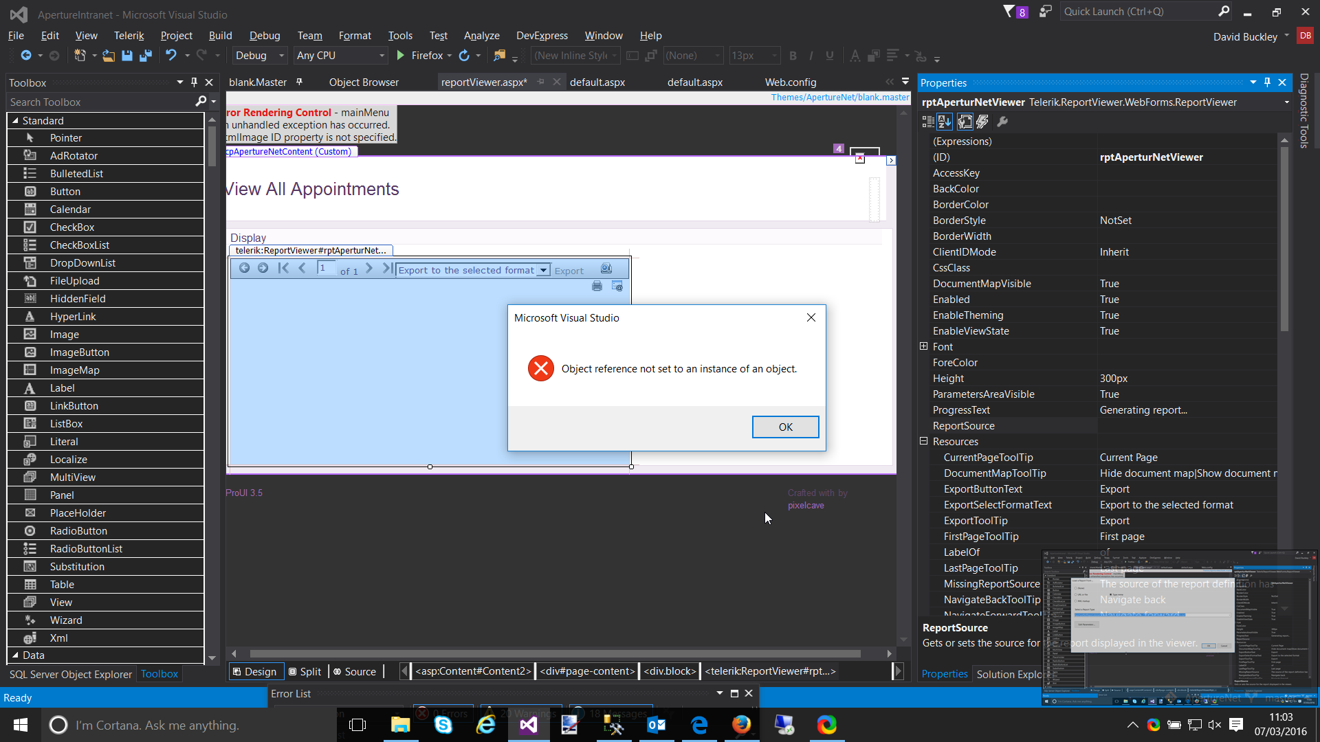Click the Save All toolbar icon
Viewport: 1320px width, 742px height.
tap(146, 56)
